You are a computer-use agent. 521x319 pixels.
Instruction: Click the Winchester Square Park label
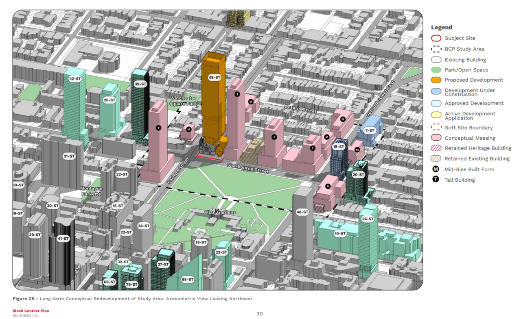point(183,101)
